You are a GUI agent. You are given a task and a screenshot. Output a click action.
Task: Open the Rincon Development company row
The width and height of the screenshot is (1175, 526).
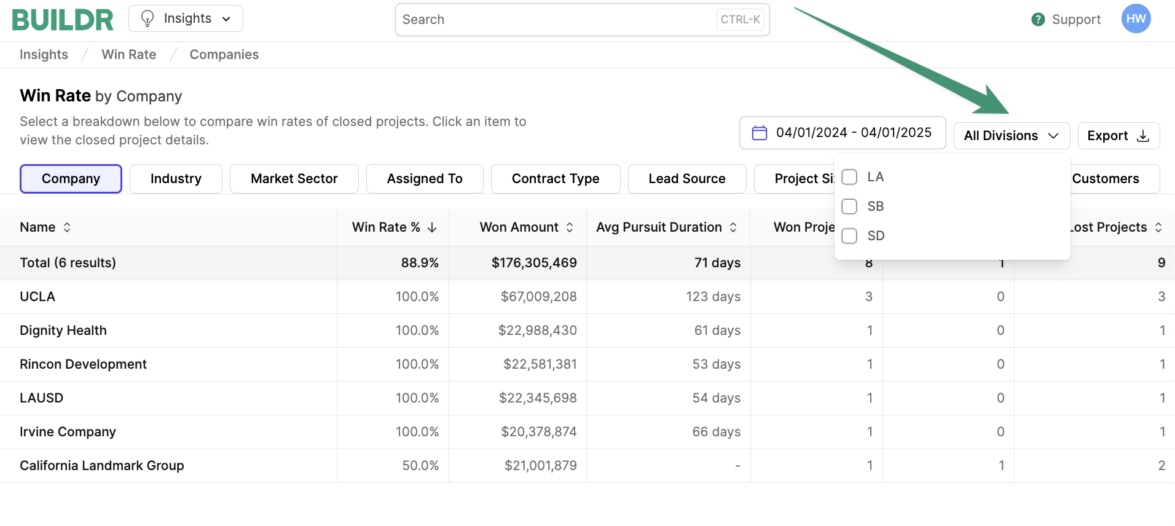click(x=587, y=364)
